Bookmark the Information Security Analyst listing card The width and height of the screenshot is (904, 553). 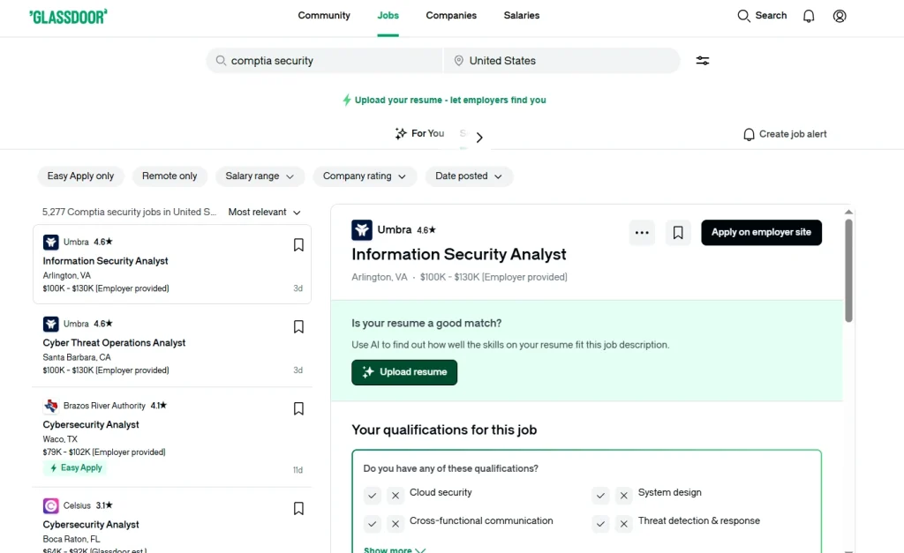[298, 245]
